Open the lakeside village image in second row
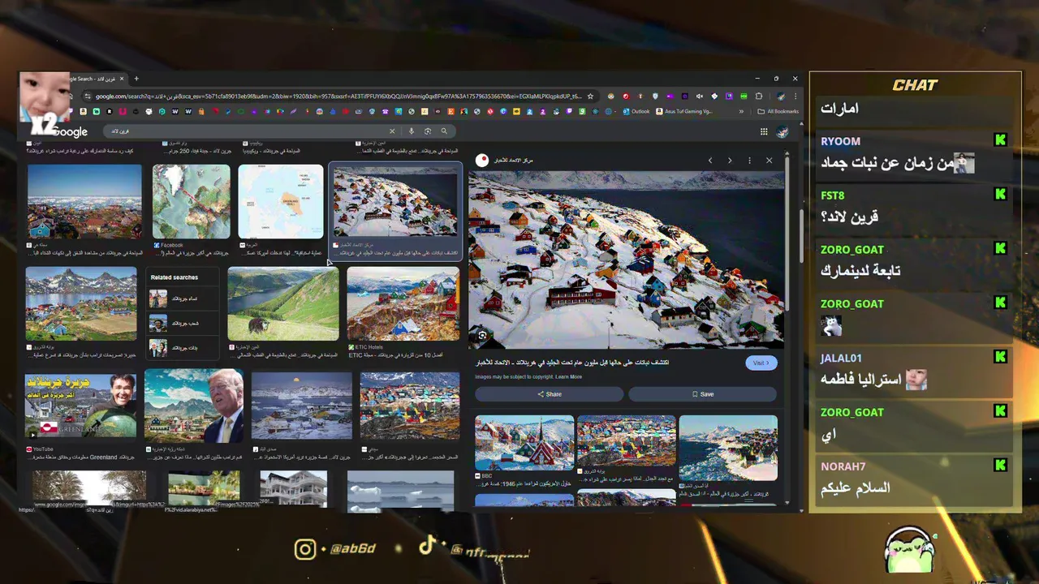The image size is (1039, 584). [81, 303]
